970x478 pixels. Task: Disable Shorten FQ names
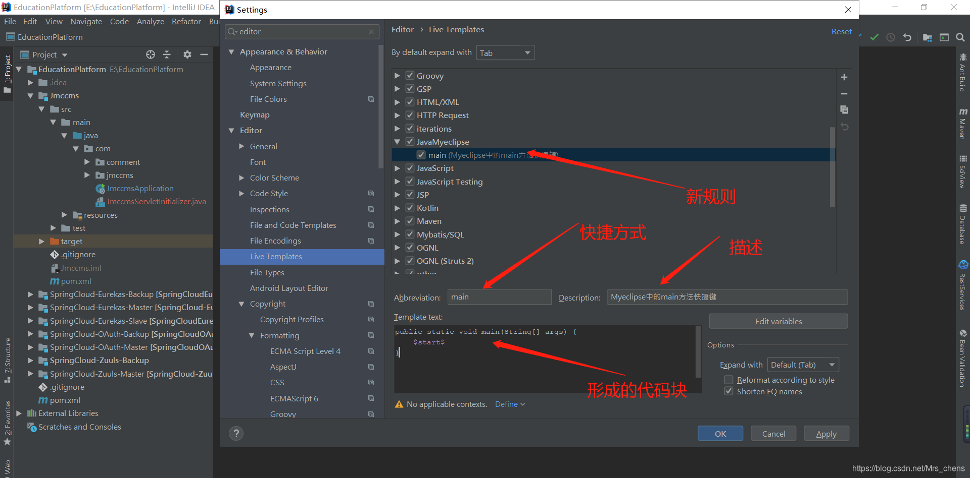coord(729,391)
